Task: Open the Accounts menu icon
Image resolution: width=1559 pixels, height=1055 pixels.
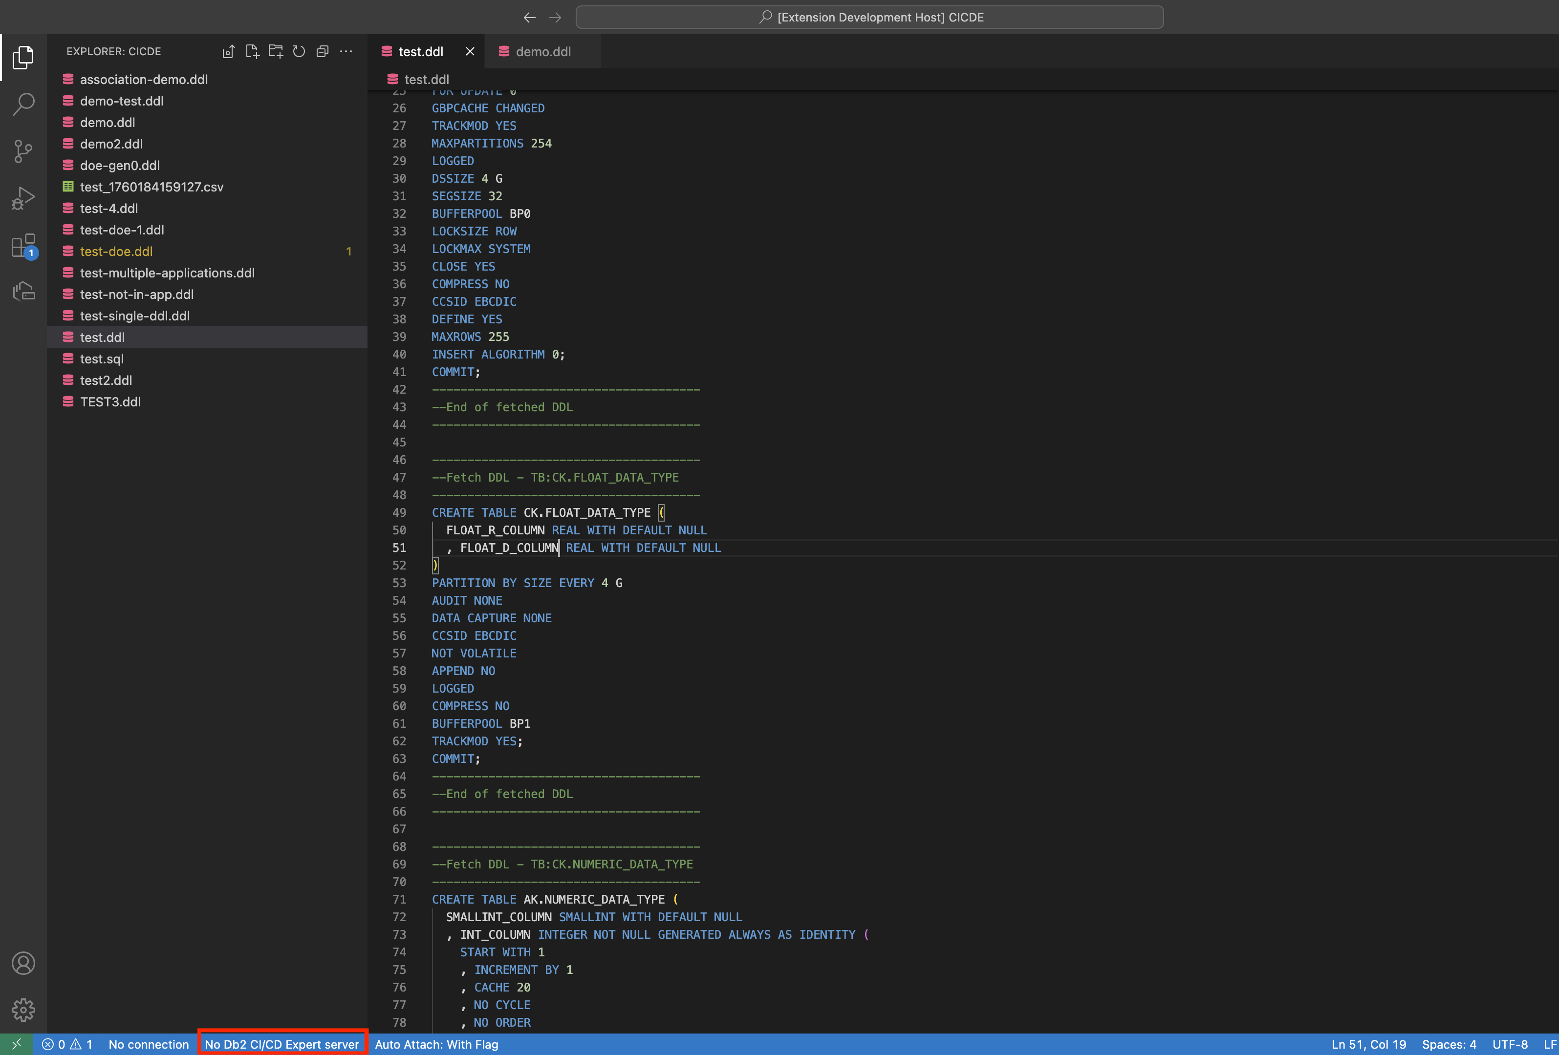Action: [x=23, y=963]
